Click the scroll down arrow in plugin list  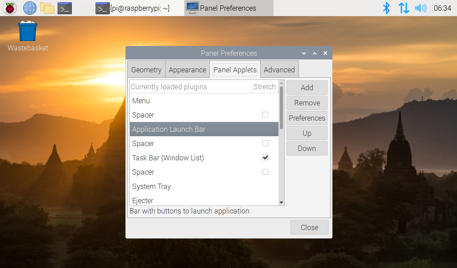(281, 202)
